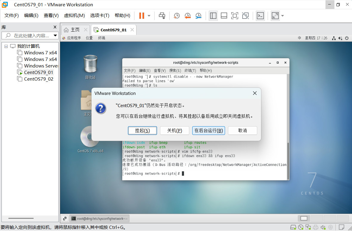The width and height of the screenshot is (352, 231).
Task: Click the sound card status icon
Action: pos(323,227)
